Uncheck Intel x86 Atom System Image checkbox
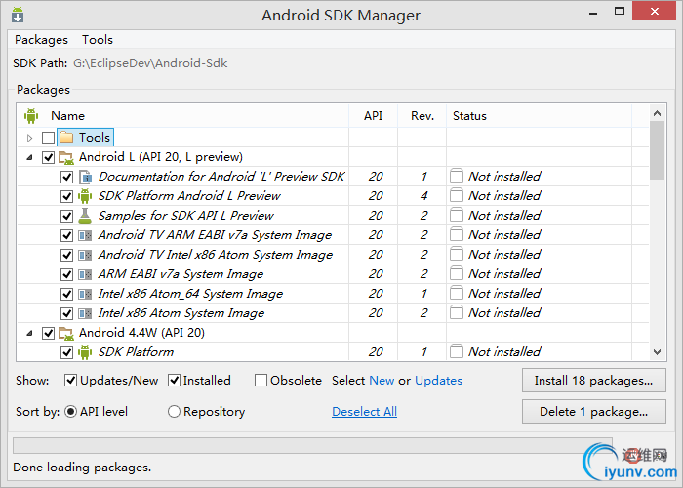Screen dimensions: 683x488 point(66,313)
